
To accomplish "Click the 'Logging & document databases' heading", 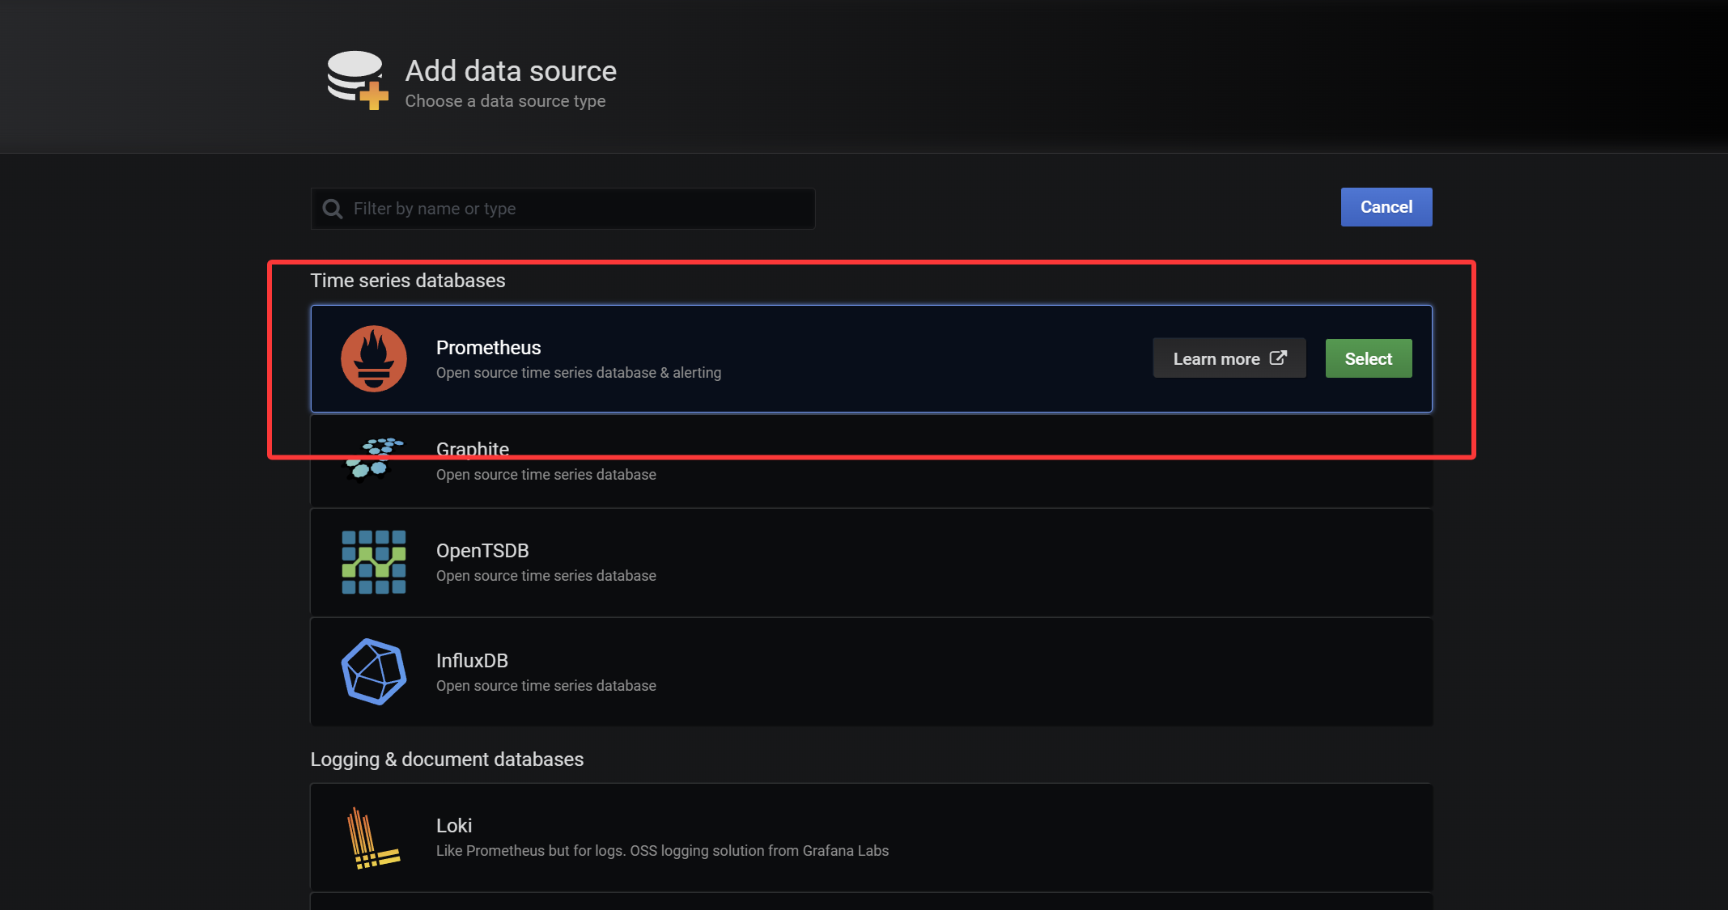I will (x=447, y=760).
